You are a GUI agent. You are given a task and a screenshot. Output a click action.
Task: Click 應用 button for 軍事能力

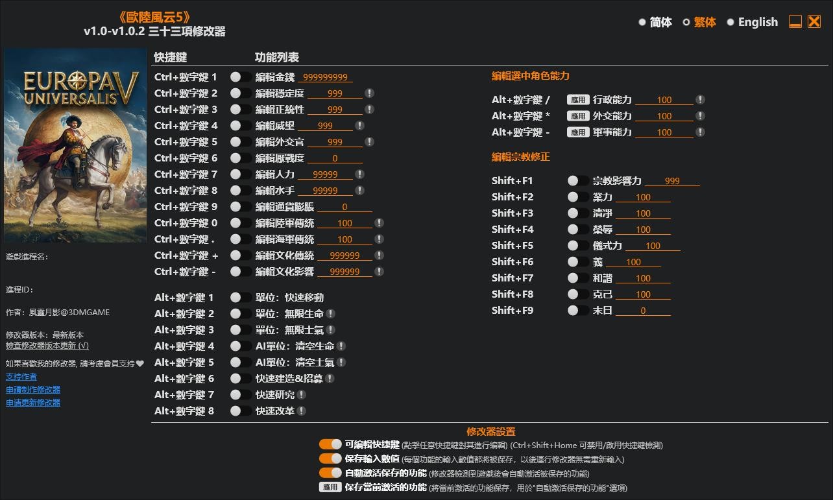pos(577,132)
